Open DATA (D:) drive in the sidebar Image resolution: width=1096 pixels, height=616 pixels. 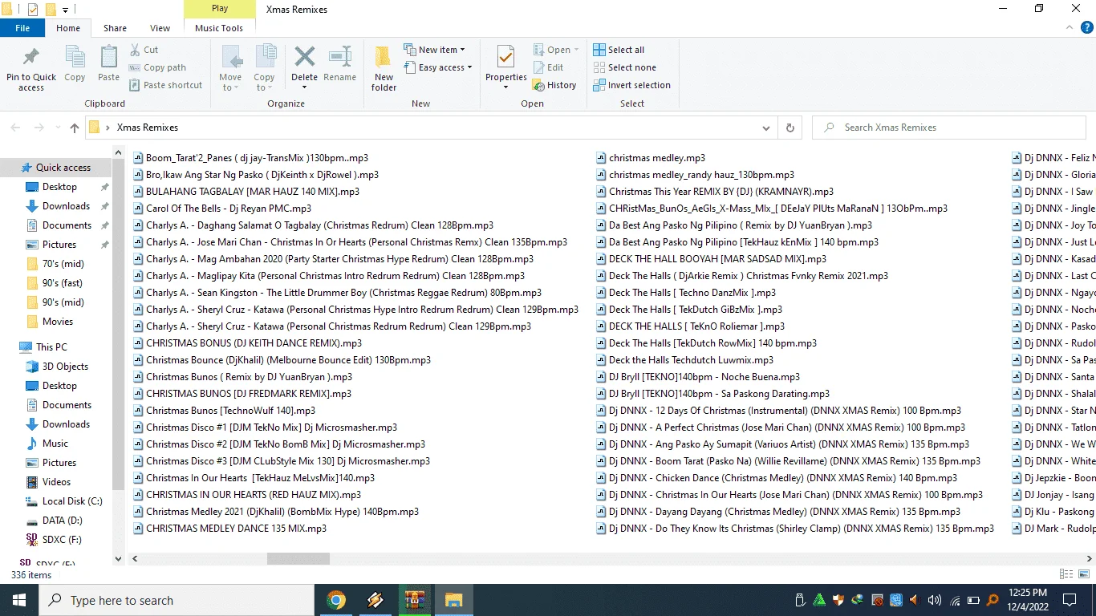pos(62,521)
